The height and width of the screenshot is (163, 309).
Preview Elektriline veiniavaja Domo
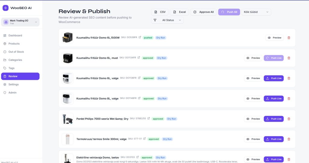coord(253,159)
